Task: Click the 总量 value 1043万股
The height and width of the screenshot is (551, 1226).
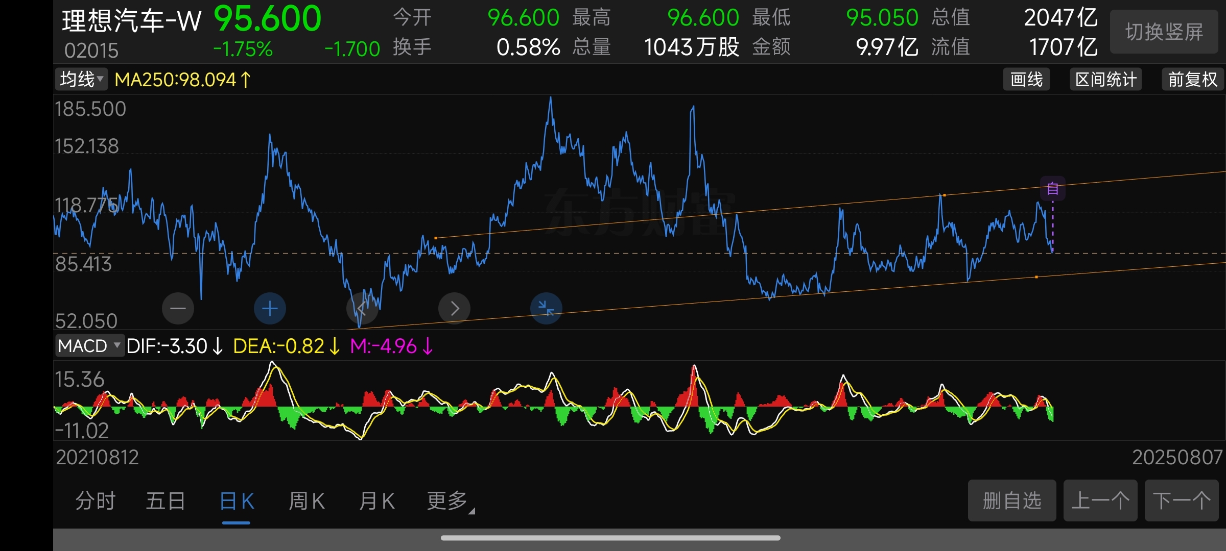Action: 692,47
